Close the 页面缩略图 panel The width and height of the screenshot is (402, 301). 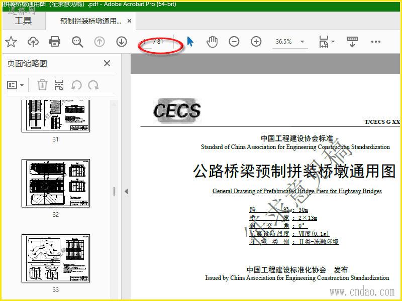point(107,63)
